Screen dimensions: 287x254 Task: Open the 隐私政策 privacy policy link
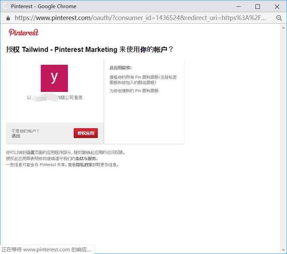84,165
